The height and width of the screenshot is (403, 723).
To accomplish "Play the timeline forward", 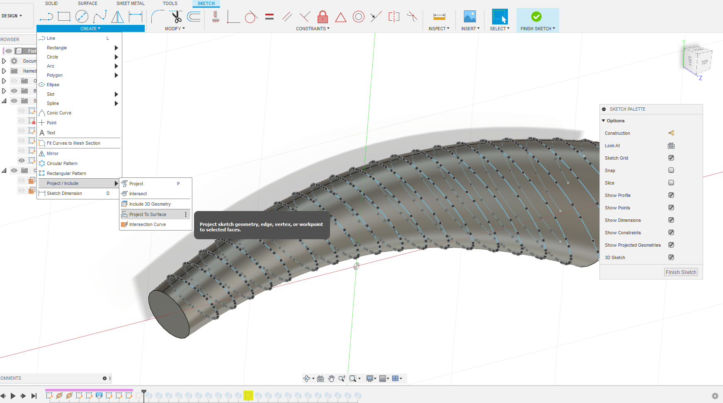I will 13,396.
